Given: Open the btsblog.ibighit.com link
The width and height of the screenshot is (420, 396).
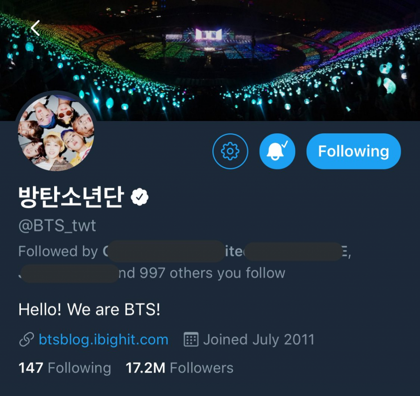Looking at the screenshot, I should point(103,339).
